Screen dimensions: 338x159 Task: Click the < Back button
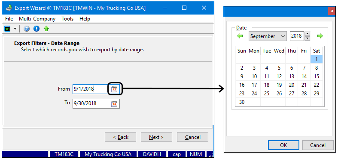121,137
